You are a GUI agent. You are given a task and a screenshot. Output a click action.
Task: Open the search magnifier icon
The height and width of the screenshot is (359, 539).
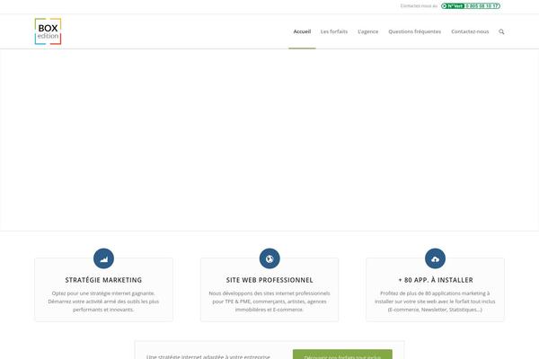pos(501,31)
